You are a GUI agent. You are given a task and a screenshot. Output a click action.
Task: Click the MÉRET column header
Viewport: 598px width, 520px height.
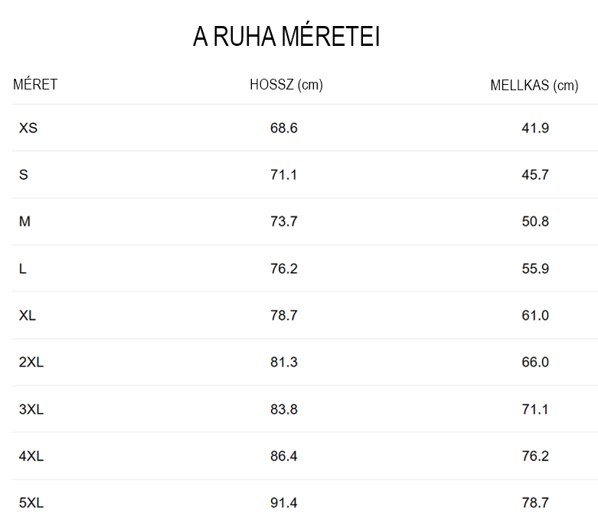pyautogui.click(x=35, y=85)
